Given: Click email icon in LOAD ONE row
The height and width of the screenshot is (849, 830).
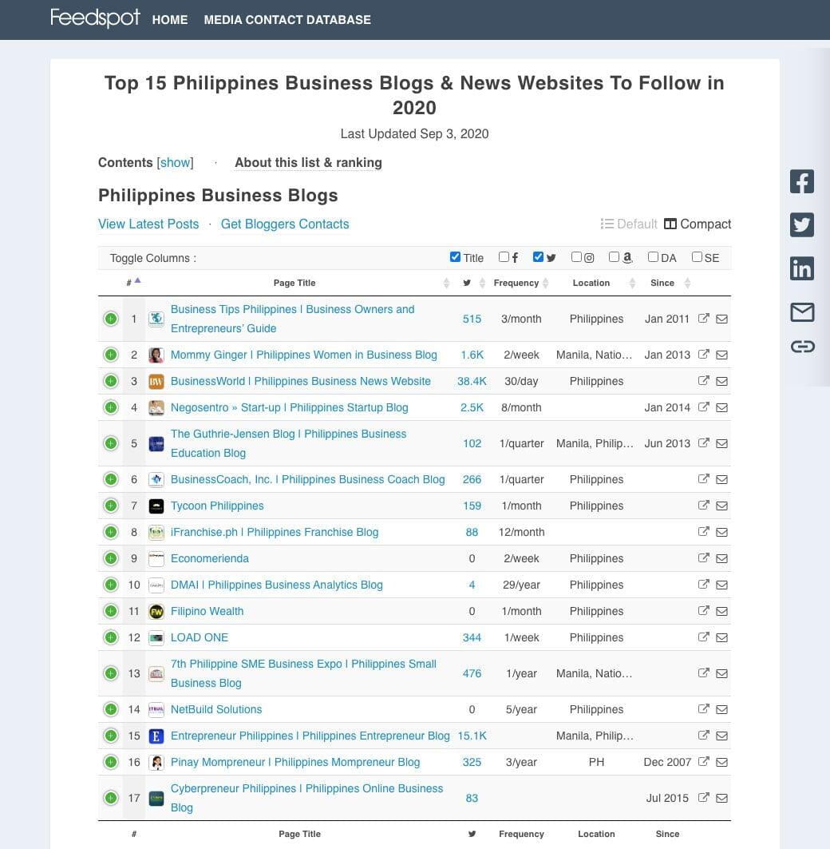Looking at the screenshot, I should 721,638.
